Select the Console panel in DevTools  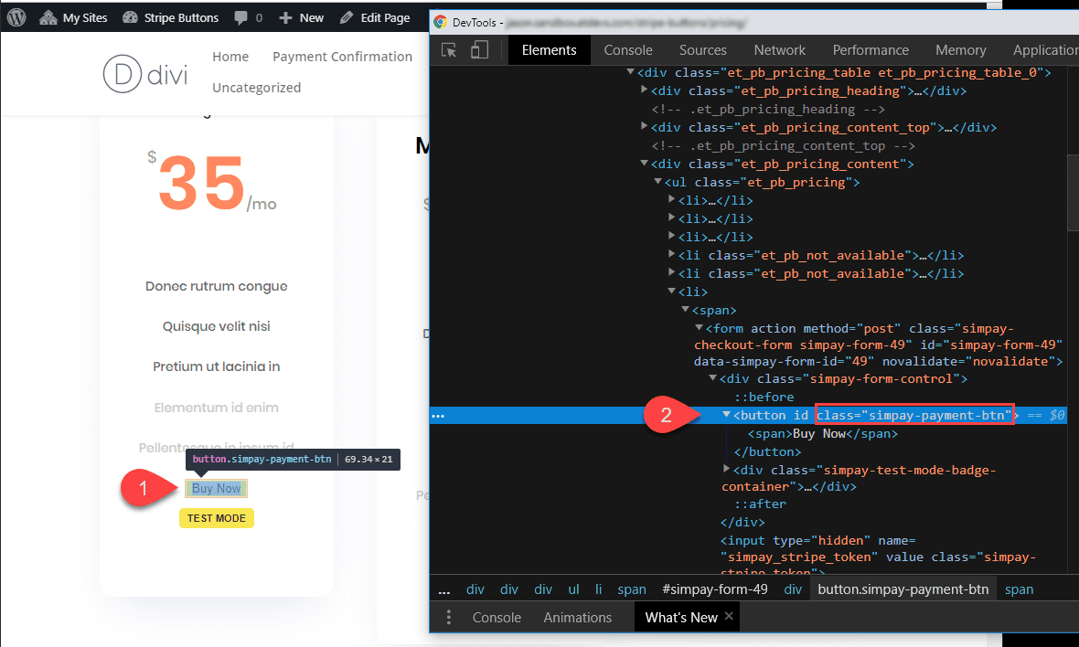[628, 50]
